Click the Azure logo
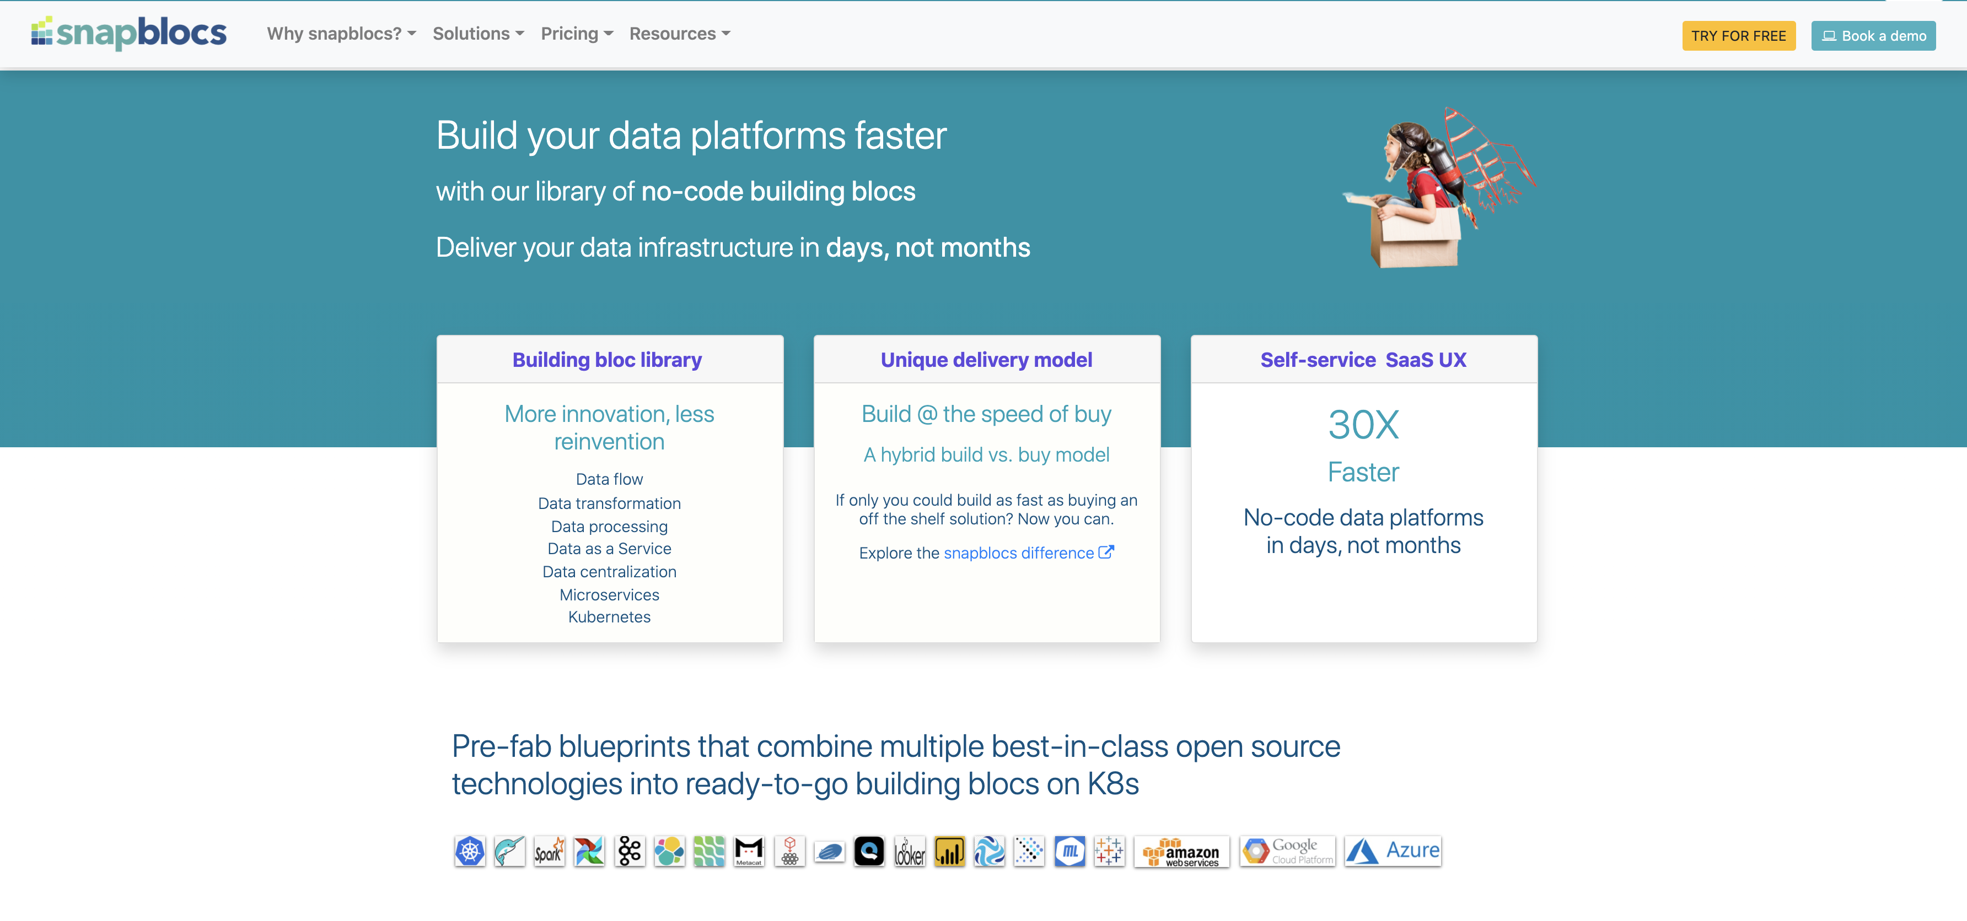Image resolution: width=1967 pixels, height=921 pixels. pyautogui.click(x=1393, y=851)
